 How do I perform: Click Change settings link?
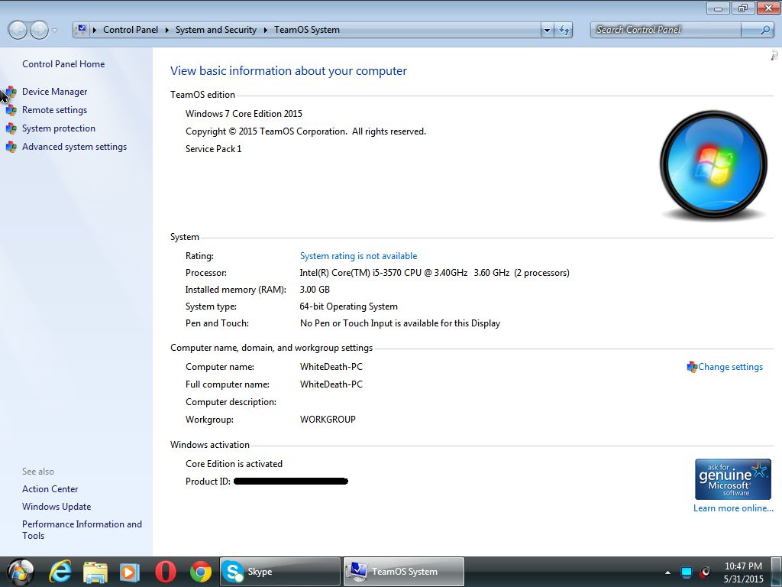[730, 367]
